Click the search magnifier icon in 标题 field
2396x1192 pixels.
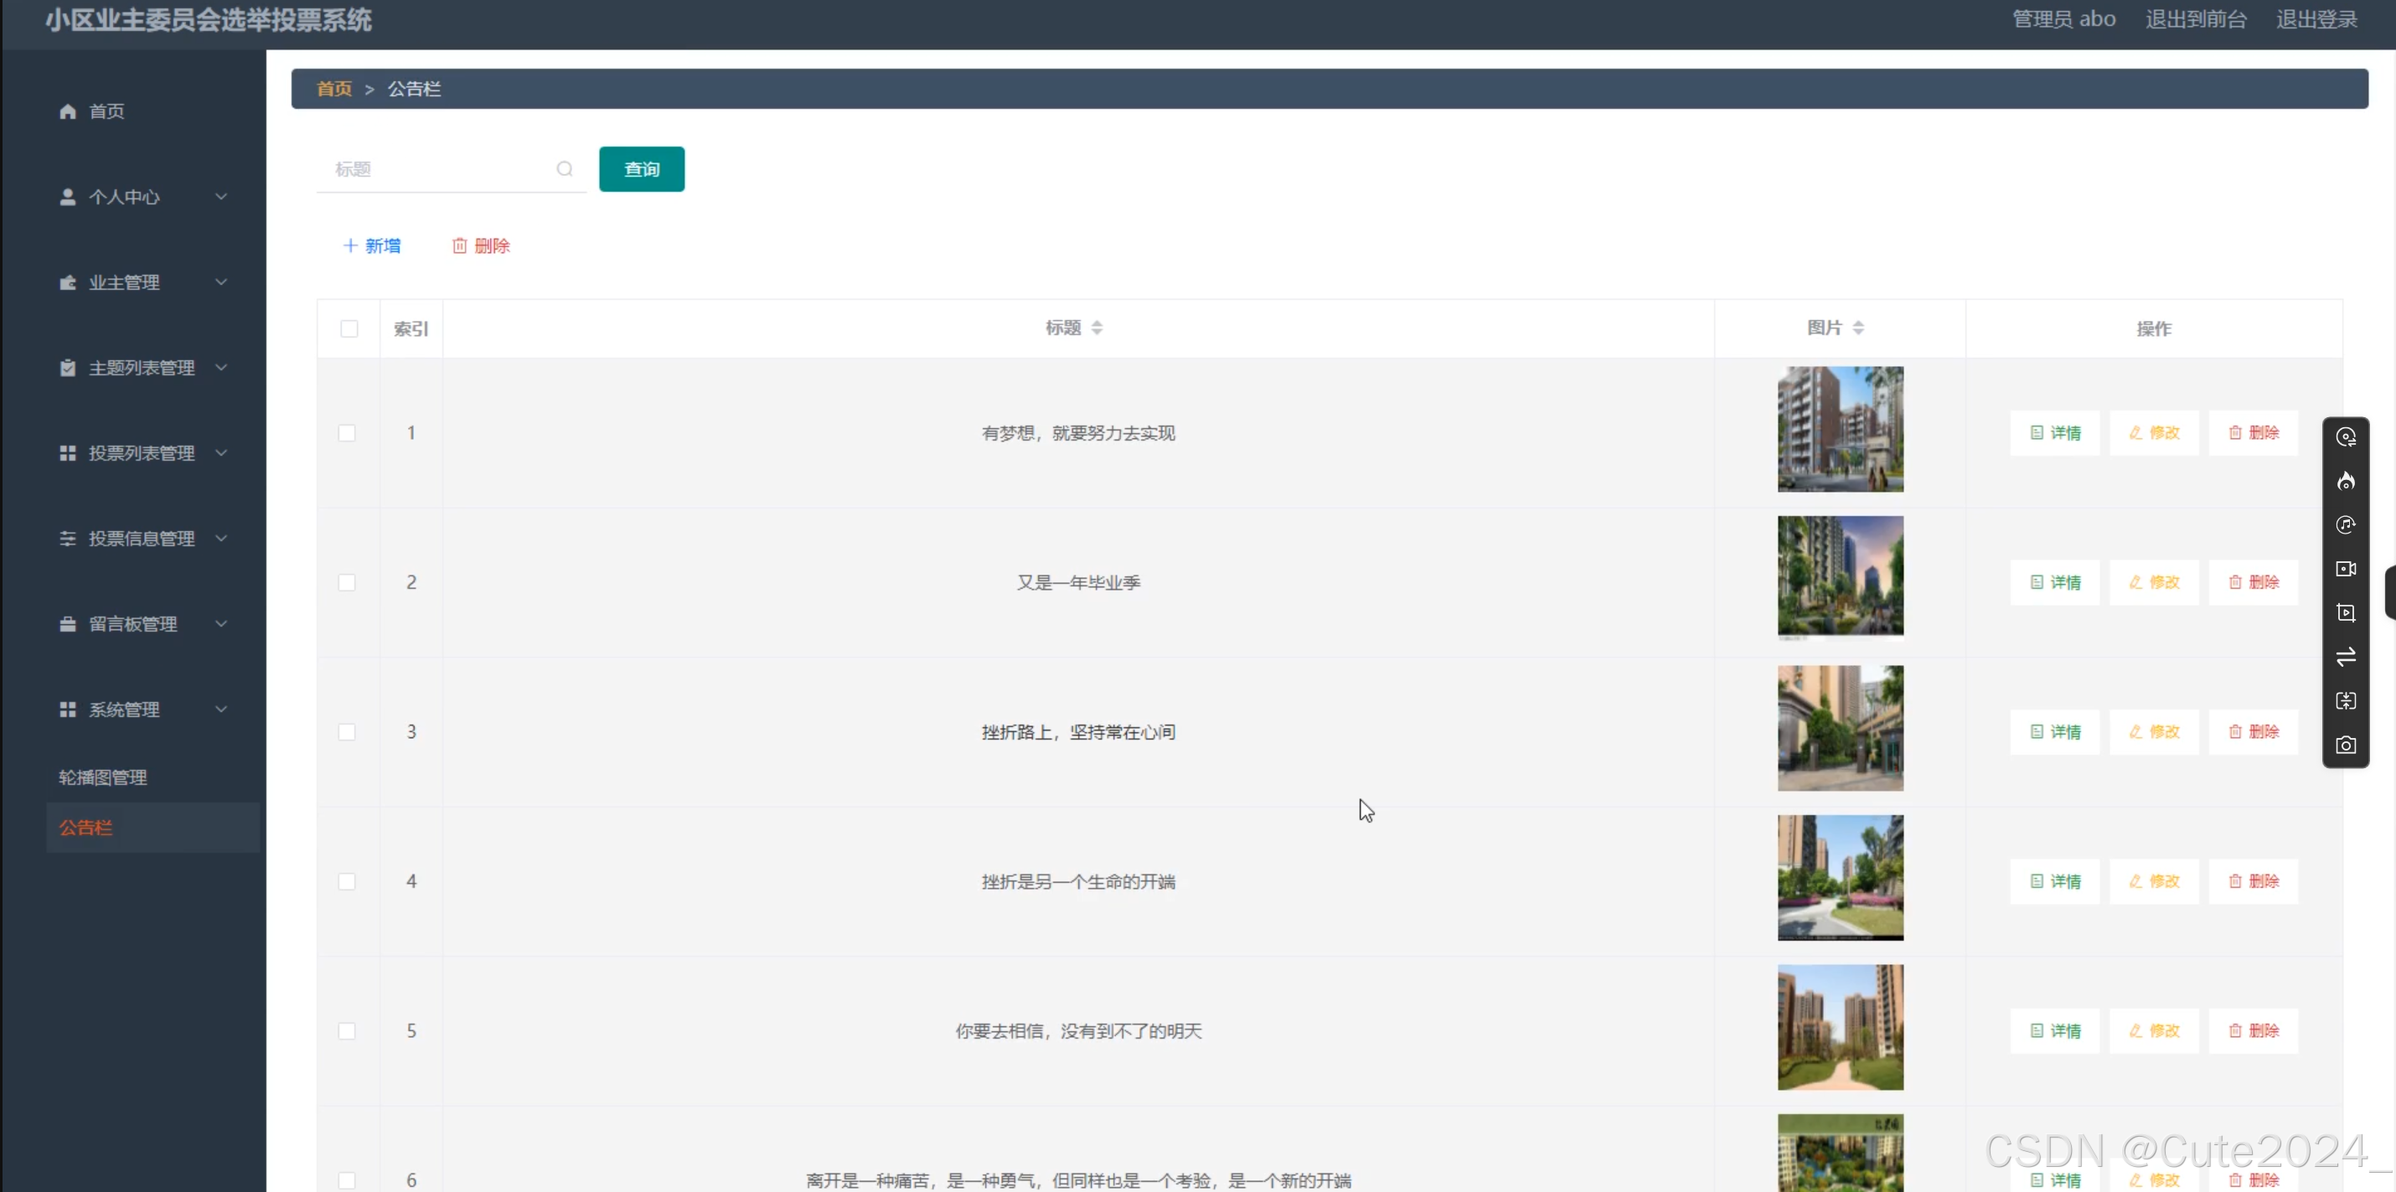tap(565, 169)
